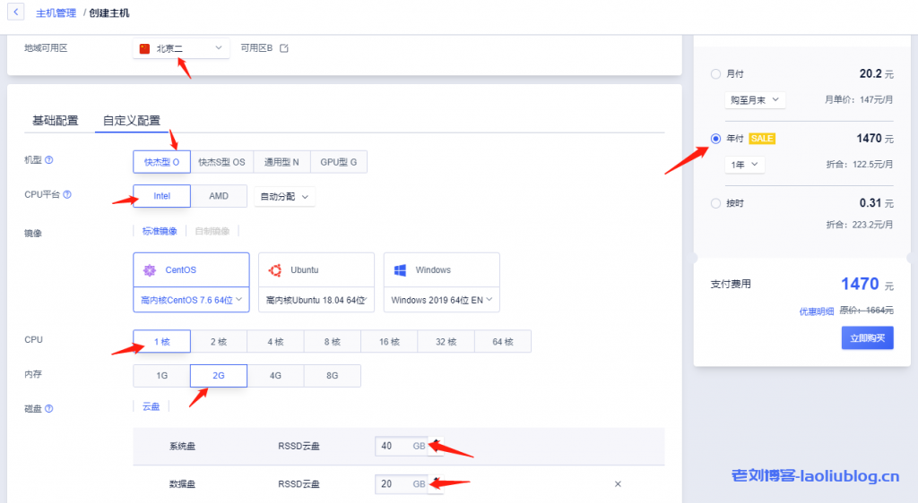Select the 年付 payment radio button
918x503 pixels.
[x=715, y=139]
